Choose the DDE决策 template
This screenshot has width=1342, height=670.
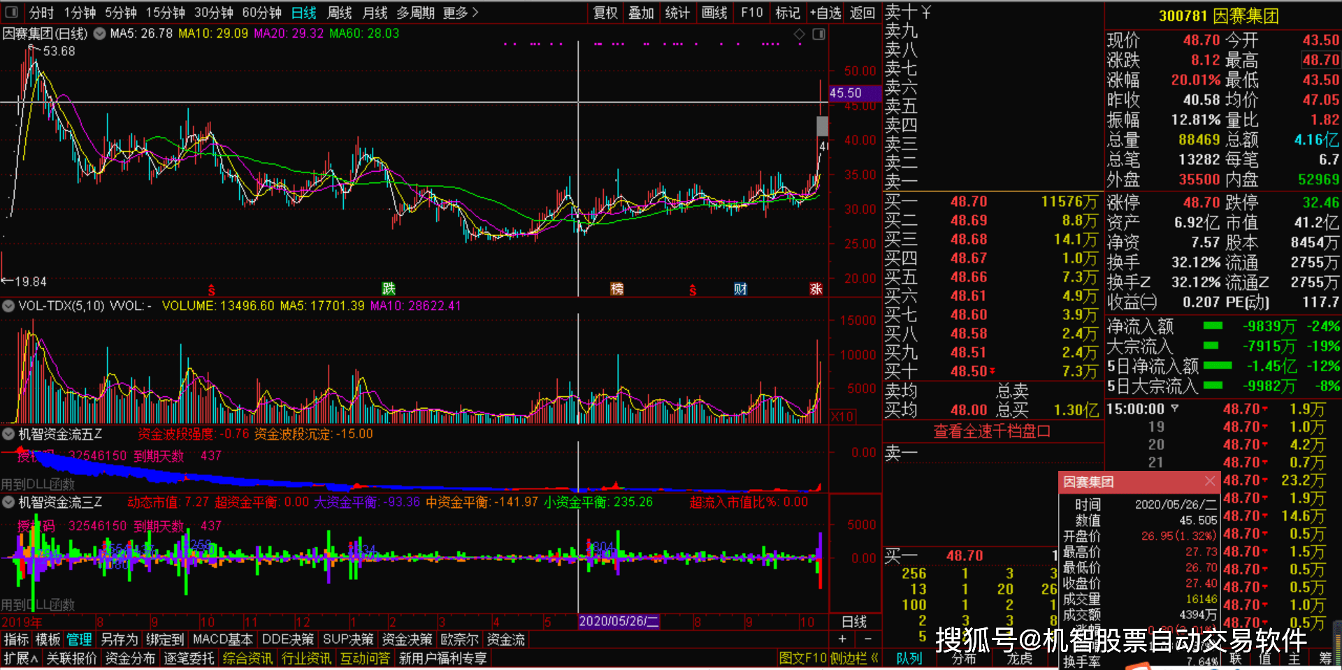click(x=288, y=639)
